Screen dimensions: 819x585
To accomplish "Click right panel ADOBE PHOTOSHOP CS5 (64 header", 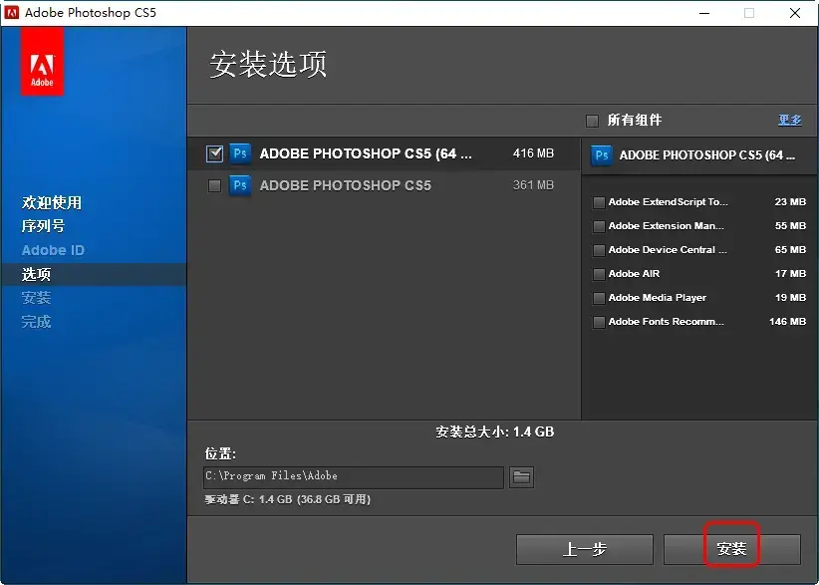I will [x=707, y=155].
